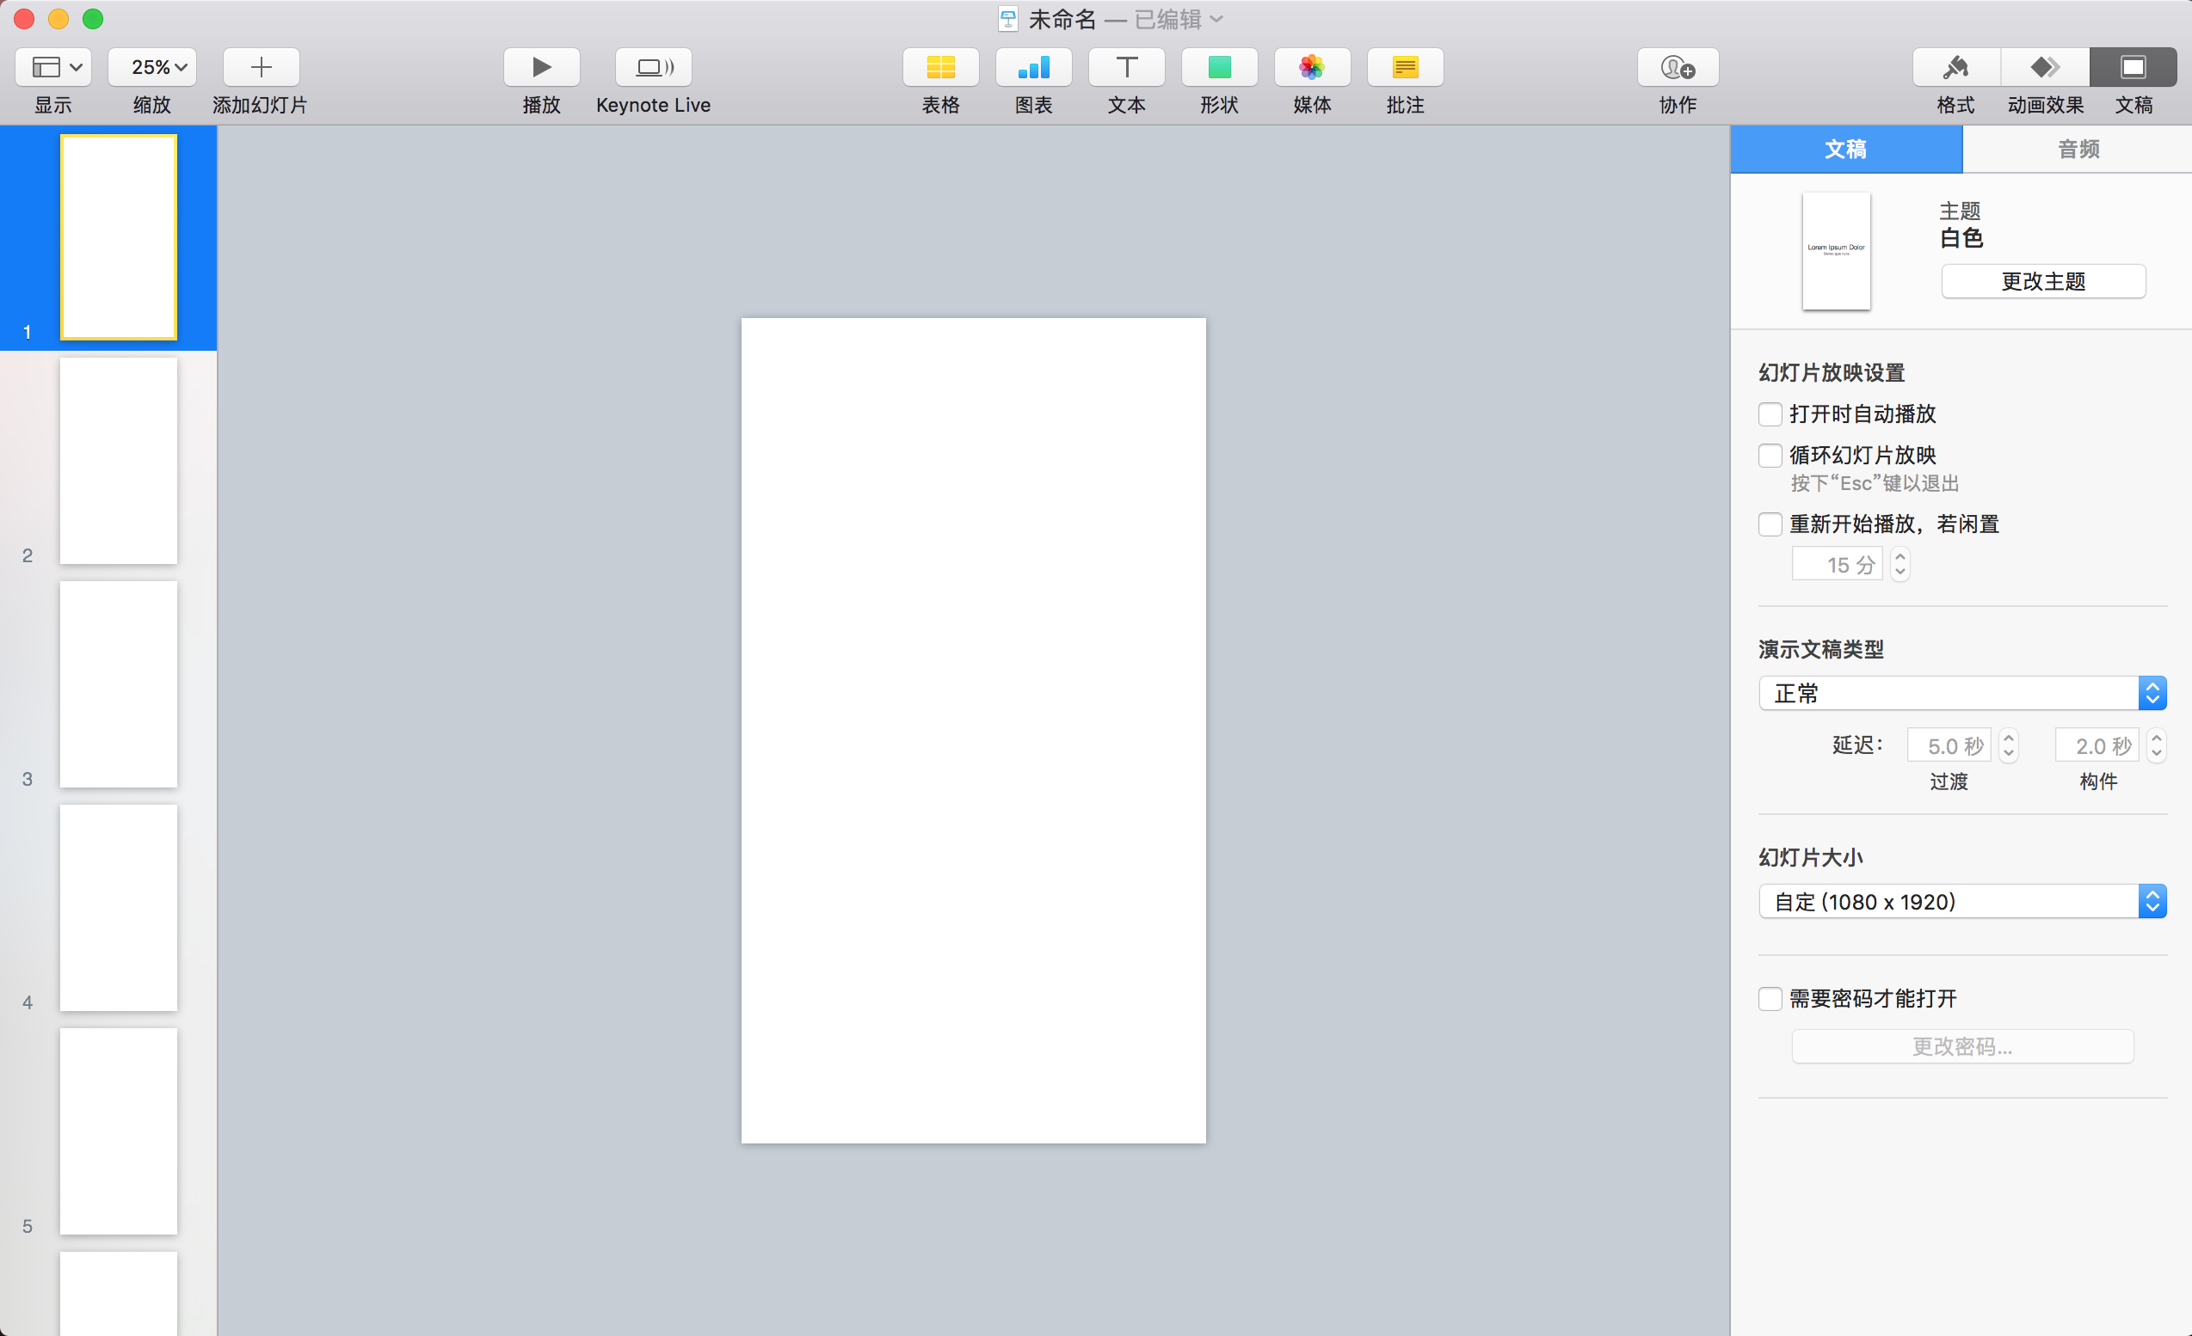Switch to the 音频 tab

(x=2078, y=150)
